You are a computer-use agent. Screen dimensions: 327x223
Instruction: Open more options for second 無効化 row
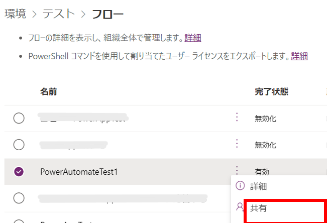coord(237,144)
